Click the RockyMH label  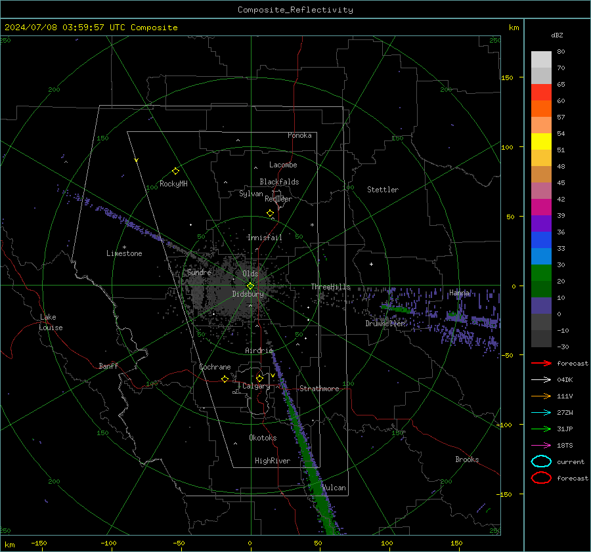tap(173, 184)
